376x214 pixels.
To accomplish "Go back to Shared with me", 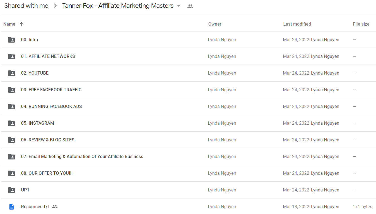I will coord(26,6).
